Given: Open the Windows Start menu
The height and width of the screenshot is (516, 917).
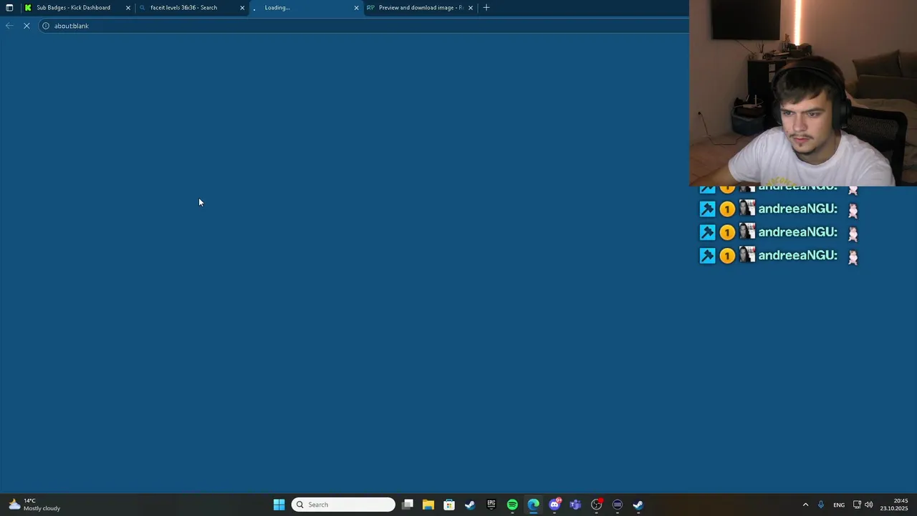Looking at the screenshot, I should pyautogui.click(x=279, y=505).
